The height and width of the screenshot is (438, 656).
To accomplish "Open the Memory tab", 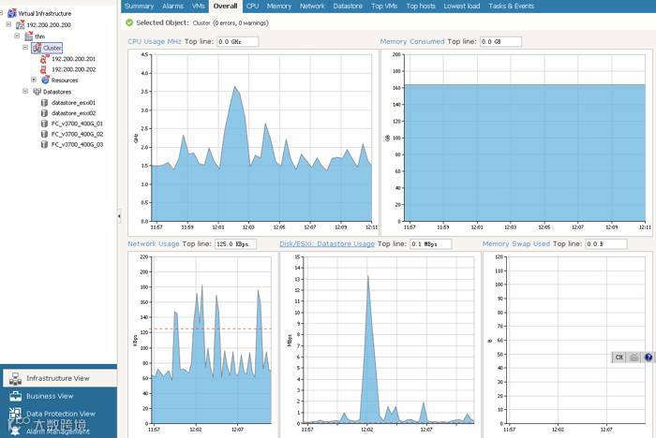I will 279,6.
